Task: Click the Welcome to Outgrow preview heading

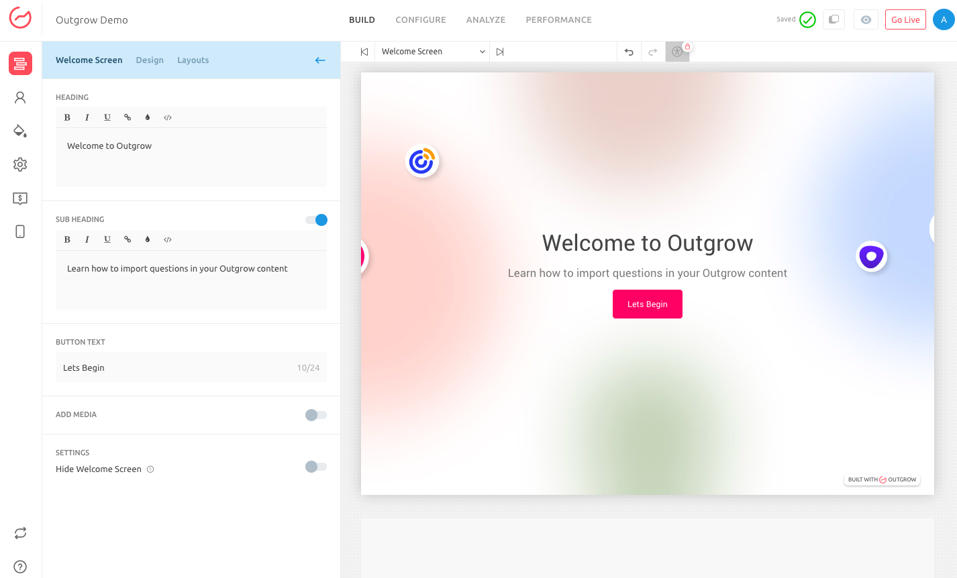Action: click(648, 243)
